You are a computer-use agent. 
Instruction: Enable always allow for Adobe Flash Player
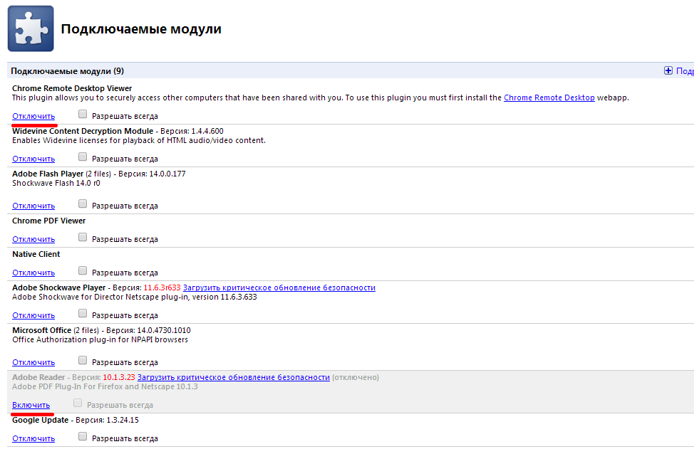pos(83,204)
